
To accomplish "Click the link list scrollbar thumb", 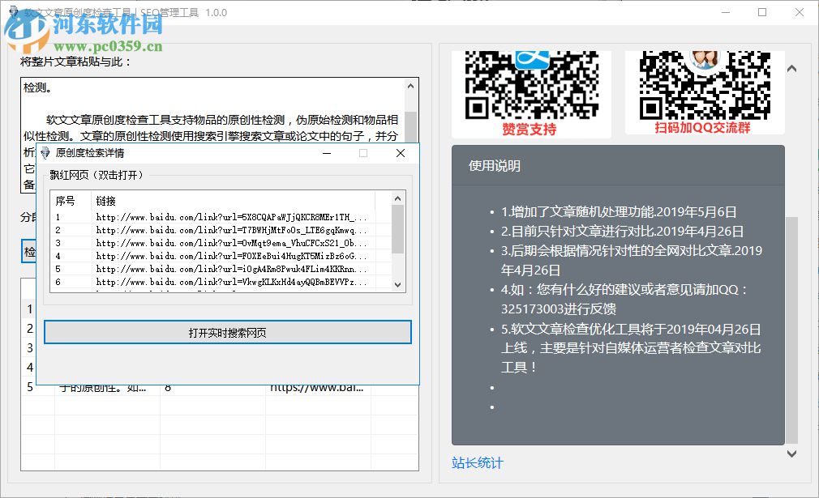I will 397,229.
